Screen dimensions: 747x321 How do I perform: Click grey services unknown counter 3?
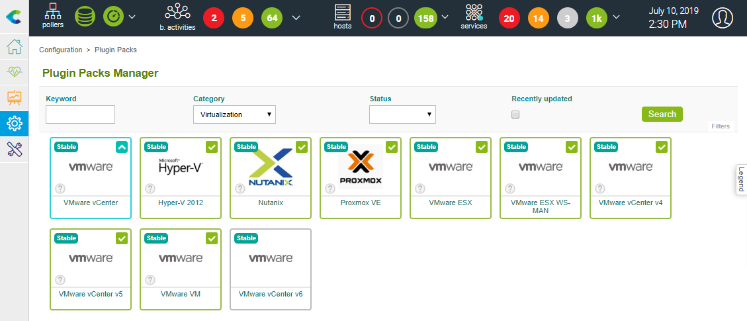pos(568,18)
